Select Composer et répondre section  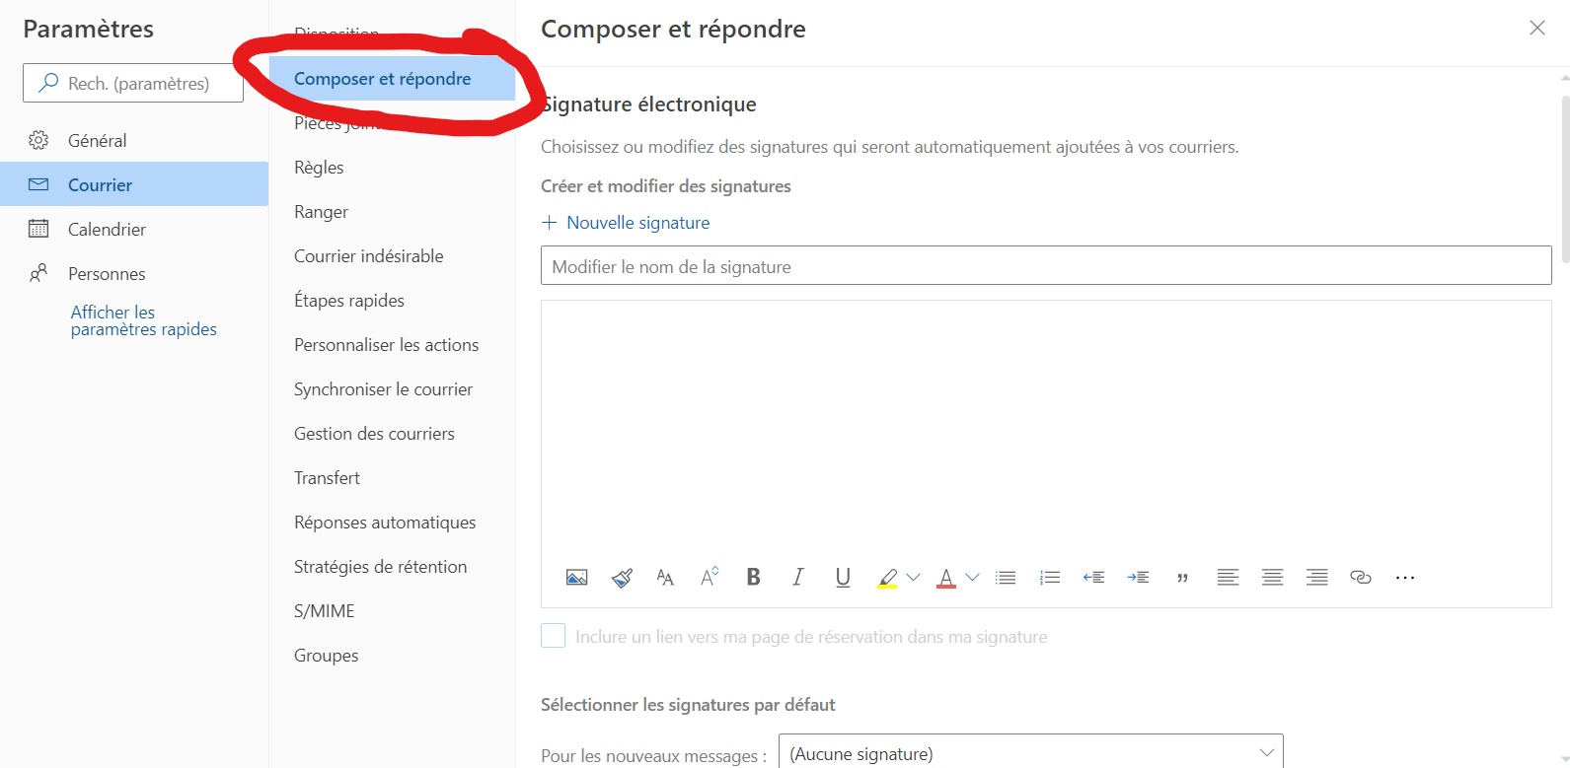[392, 78]
